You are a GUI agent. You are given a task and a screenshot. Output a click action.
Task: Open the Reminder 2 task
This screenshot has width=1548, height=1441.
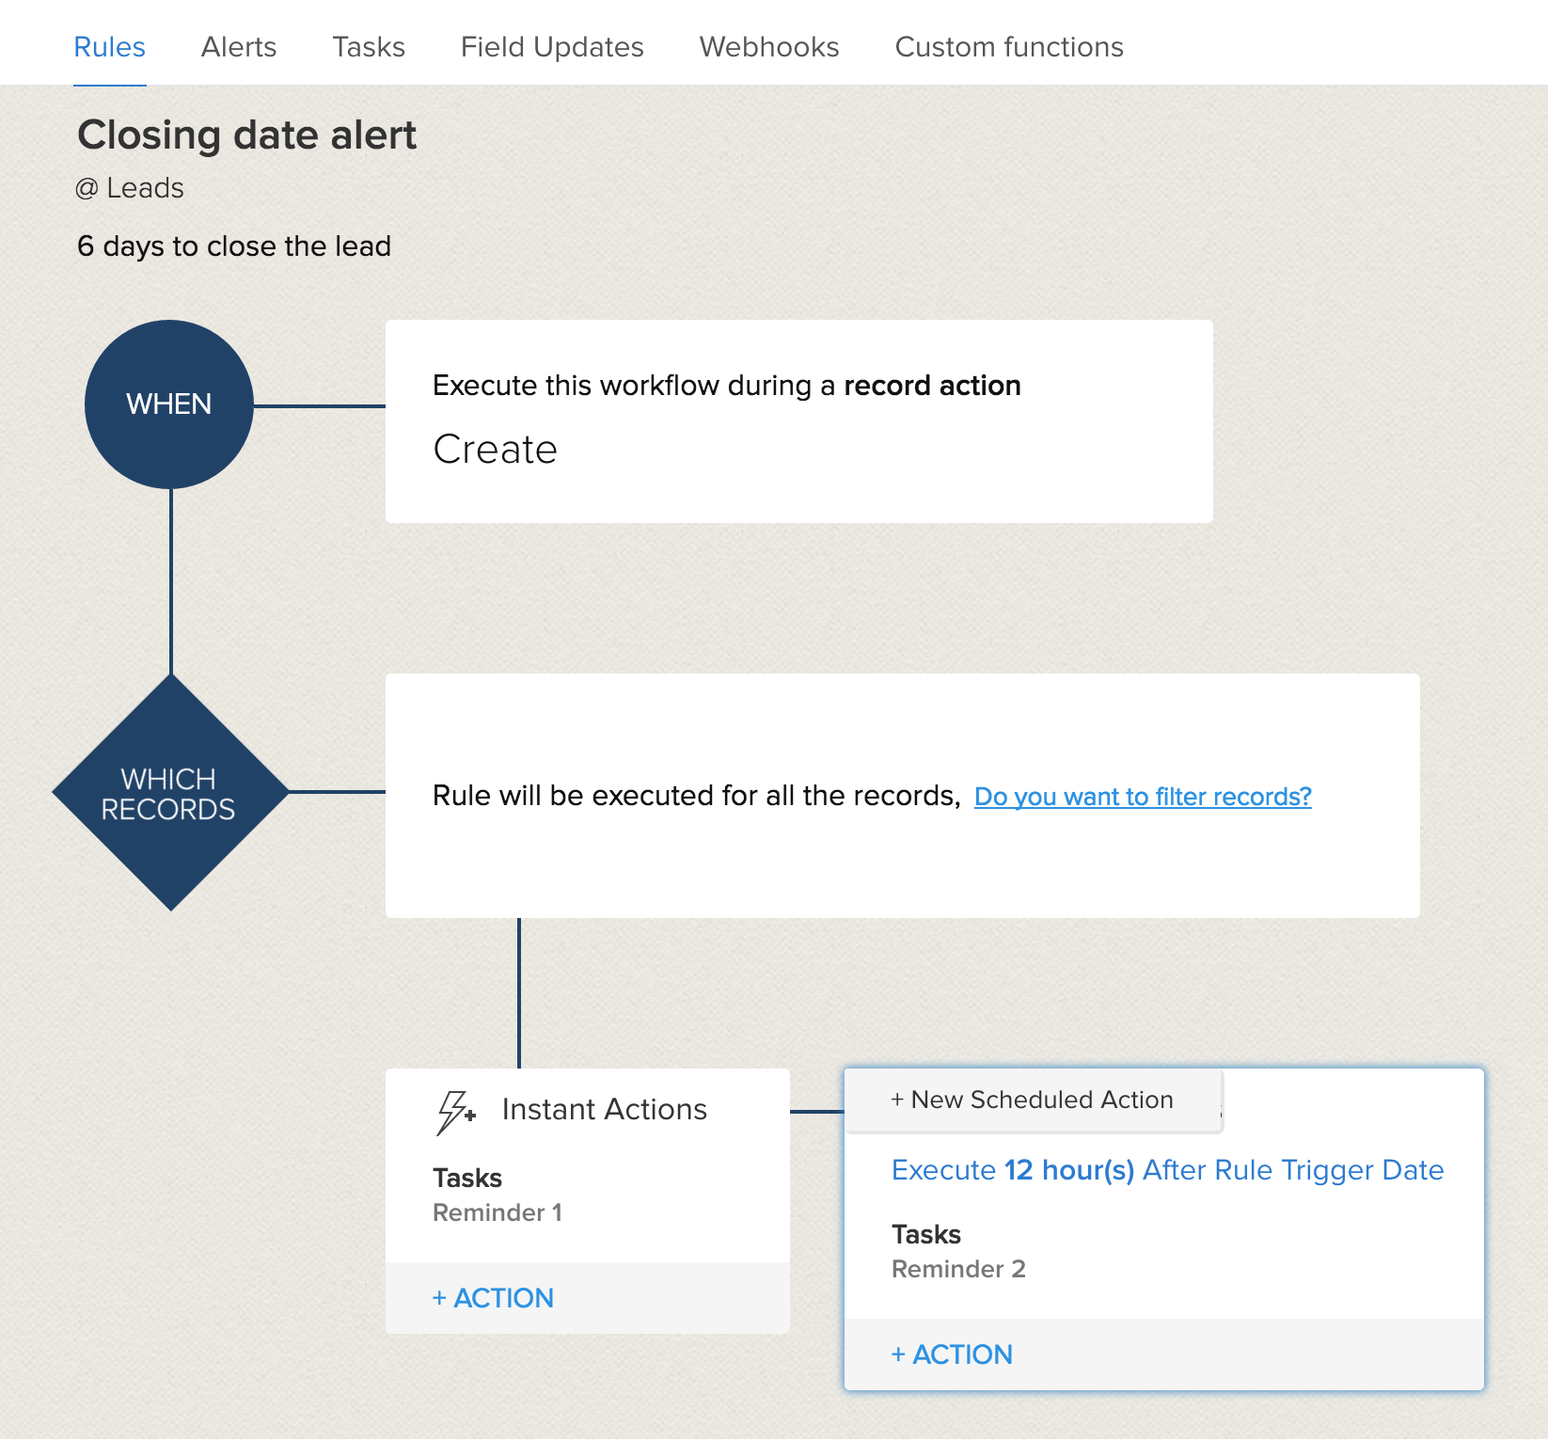click(x=958, y=1269)
